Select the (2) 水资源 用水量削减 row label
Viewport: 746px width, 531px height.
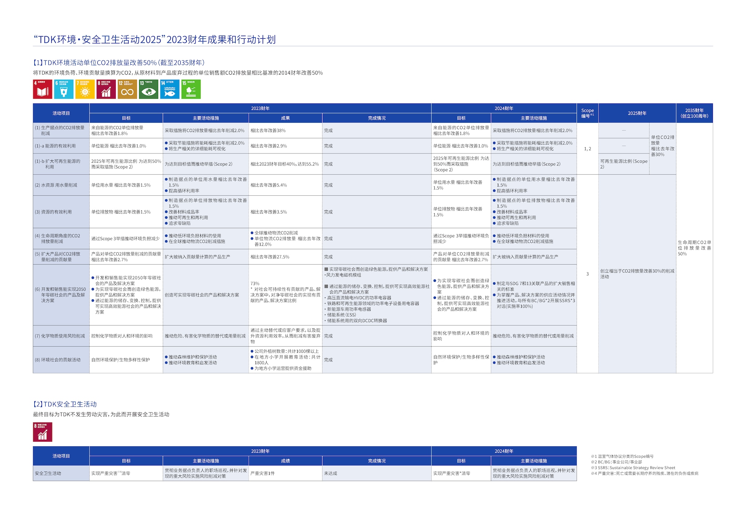(x=56, y=185)
